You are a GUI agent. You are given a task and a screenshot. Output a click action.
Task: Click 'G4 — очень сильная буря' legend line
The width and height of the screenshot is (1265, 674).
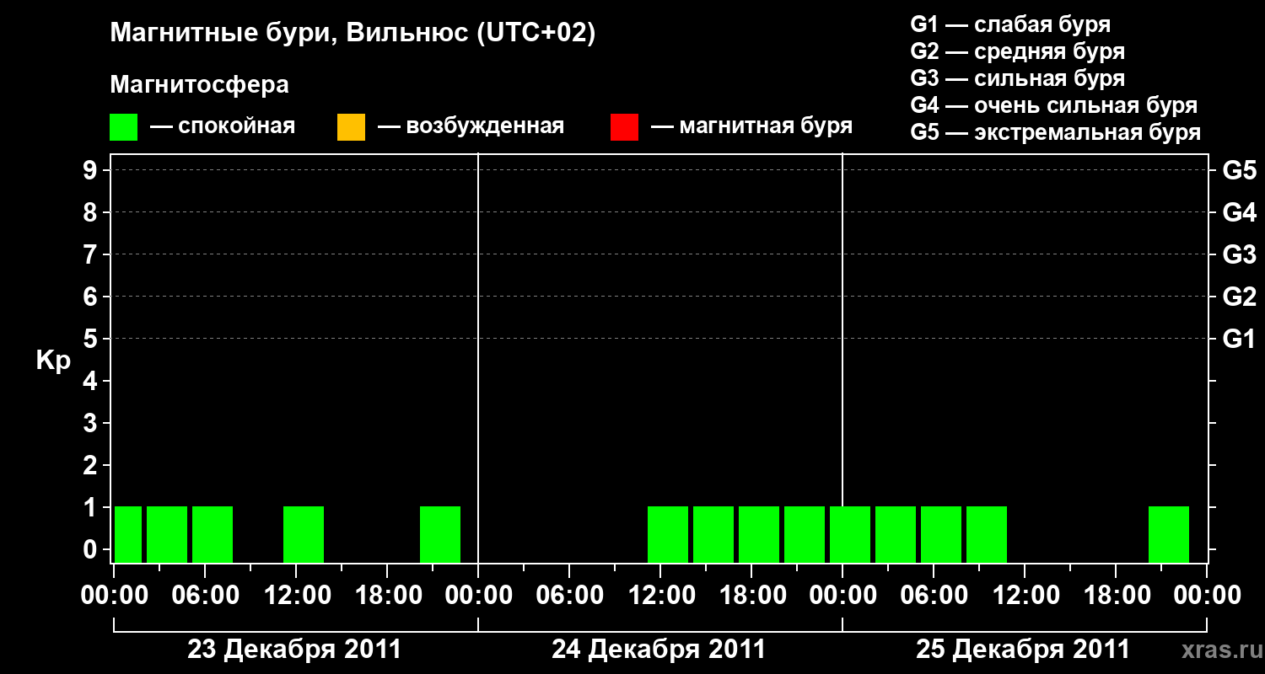click(1054, 105)
